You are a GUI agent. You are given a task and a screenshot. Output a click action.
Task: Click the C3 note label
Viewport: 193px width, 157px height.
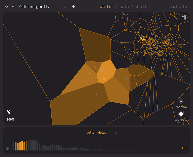[184, 148]
